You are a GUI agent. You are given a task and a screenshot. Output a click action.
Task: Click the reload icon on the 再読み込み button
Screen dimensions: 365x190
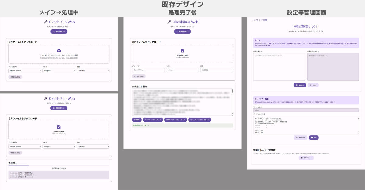click(x=297, y=137)
